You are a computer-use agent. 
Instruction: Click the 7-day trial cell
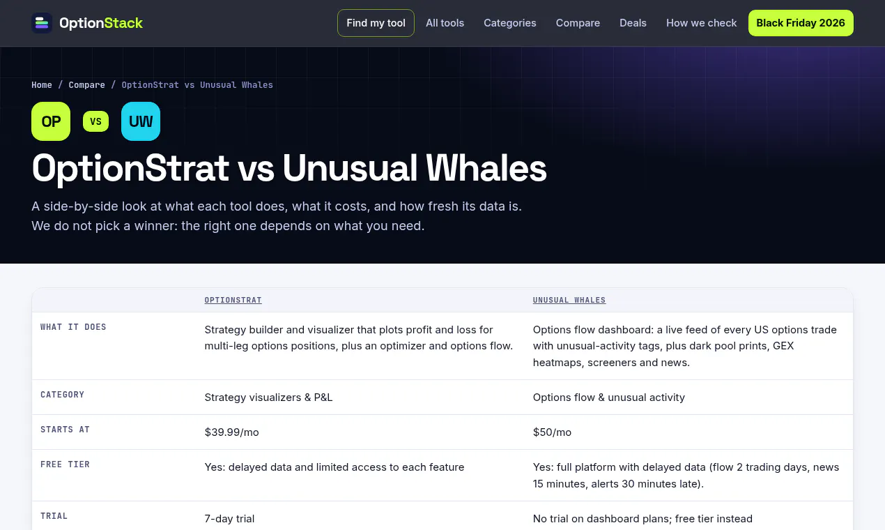(x=229, y=519)
